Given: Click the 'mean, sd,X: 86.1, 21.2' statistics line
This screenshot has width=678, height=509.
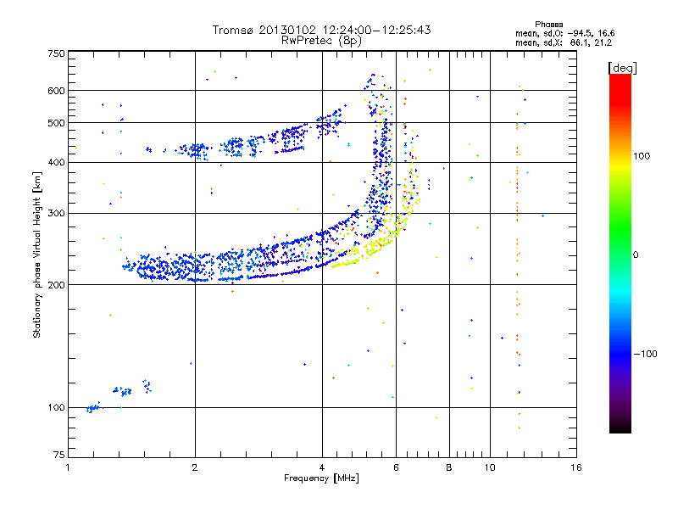Looking at the screenshot, I should coord(564,42).
